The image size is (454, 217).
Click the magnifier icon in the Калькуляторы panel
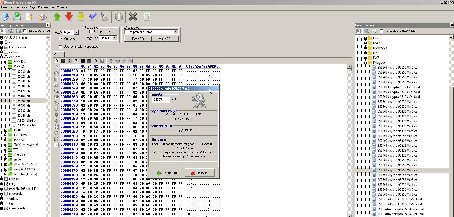coord(366,31)
